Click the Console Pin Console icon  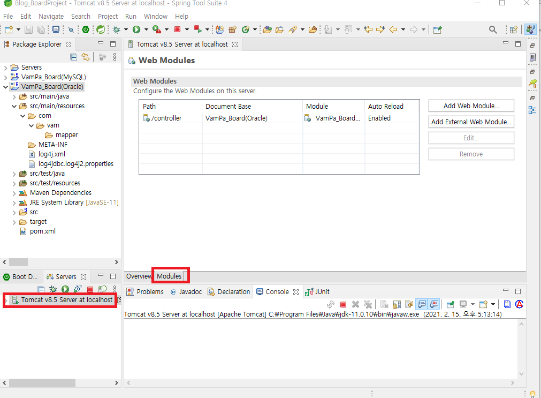click(x=450, y=304)
